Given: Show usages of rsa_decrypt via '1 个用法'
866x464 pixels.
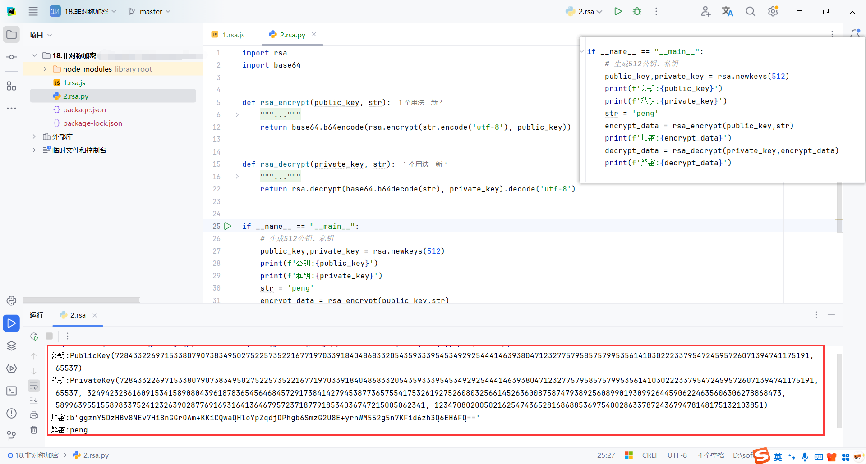Looking at the screenshot, I should [x=416, y=164].
